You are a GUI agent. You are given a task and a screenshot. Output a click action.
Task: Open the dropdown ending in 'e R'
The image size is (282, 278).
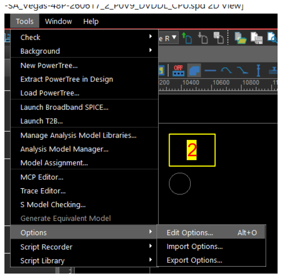pos(169,38)
